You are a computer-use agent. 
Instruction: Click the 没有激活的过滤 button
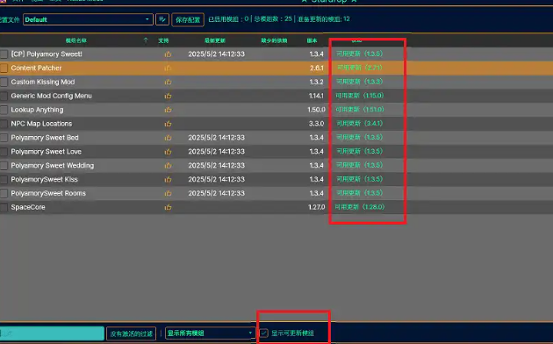click(x=131, y=333)
